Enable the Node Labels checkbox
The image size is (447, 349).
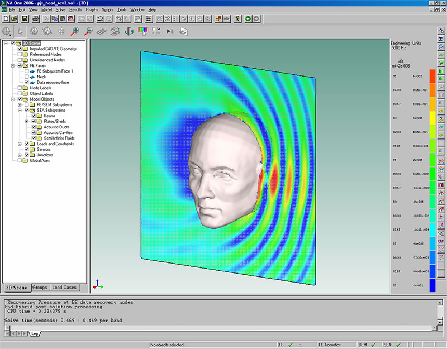(20, 88)
